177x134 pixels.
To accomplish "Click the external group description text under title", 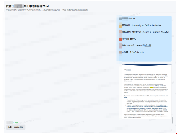I will tap(33, 10).
